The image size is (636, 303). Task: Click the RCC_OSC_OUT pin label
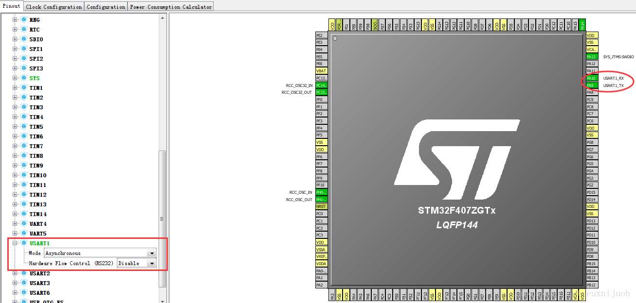299,200
